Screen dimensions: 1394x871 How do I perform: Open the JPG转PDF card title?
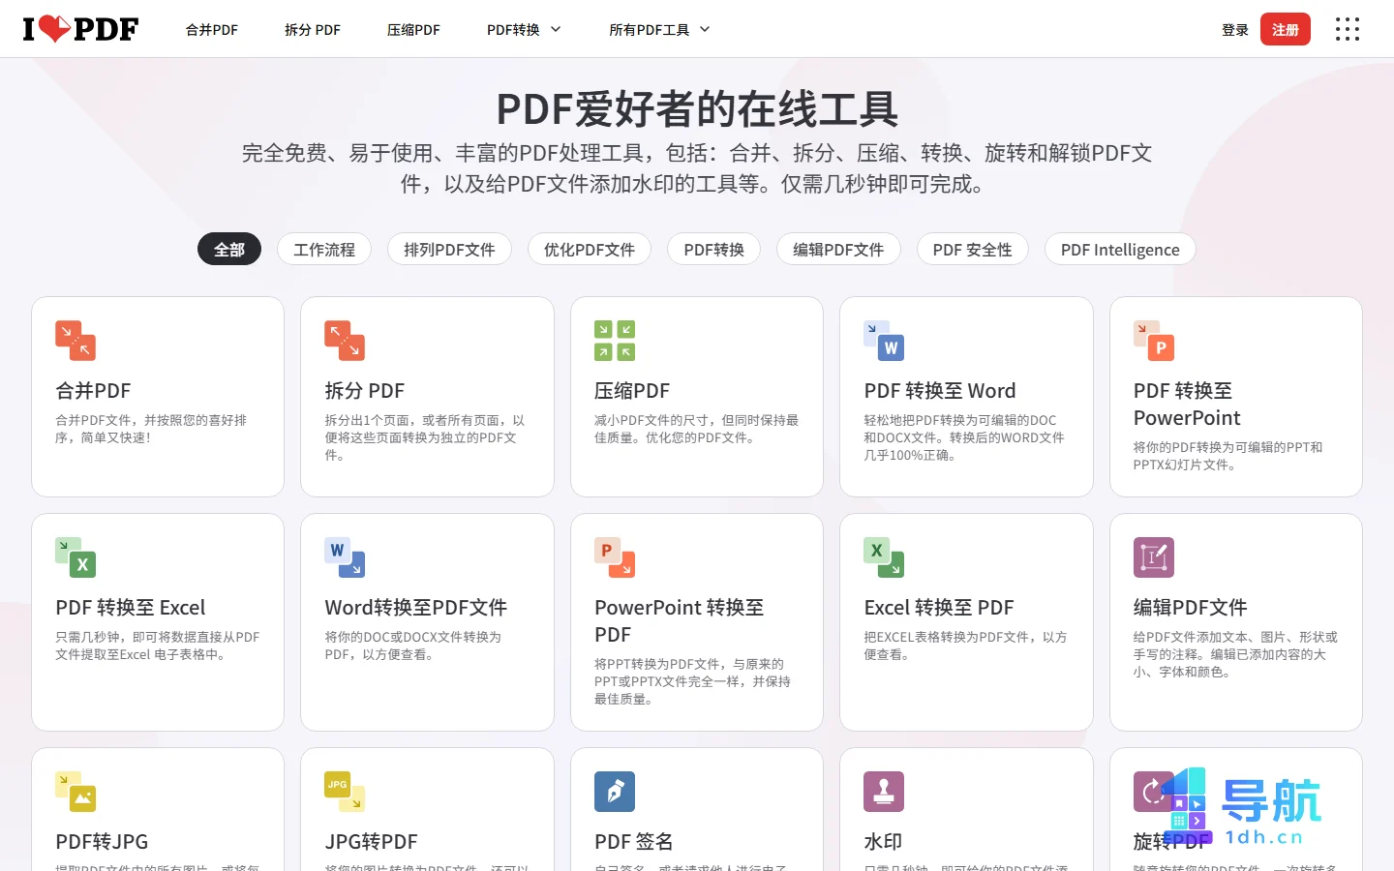[372, 842]
